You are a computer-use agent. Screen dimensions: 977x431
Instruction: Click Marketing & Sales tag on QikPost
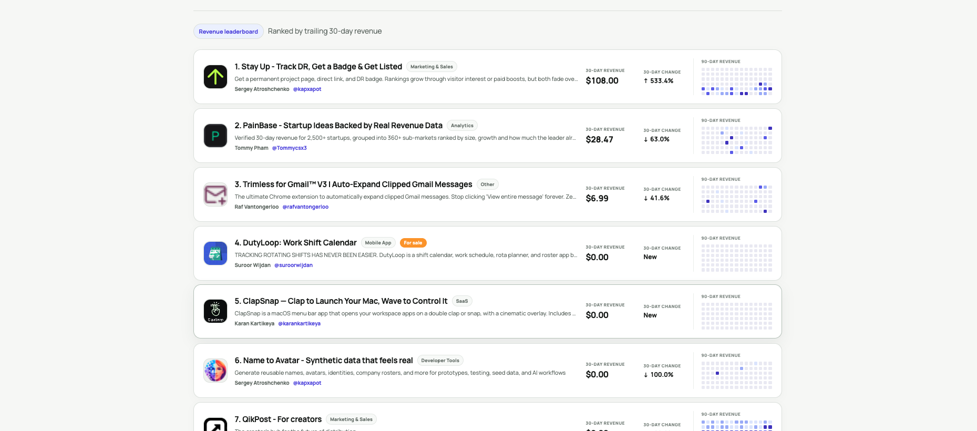351,419
